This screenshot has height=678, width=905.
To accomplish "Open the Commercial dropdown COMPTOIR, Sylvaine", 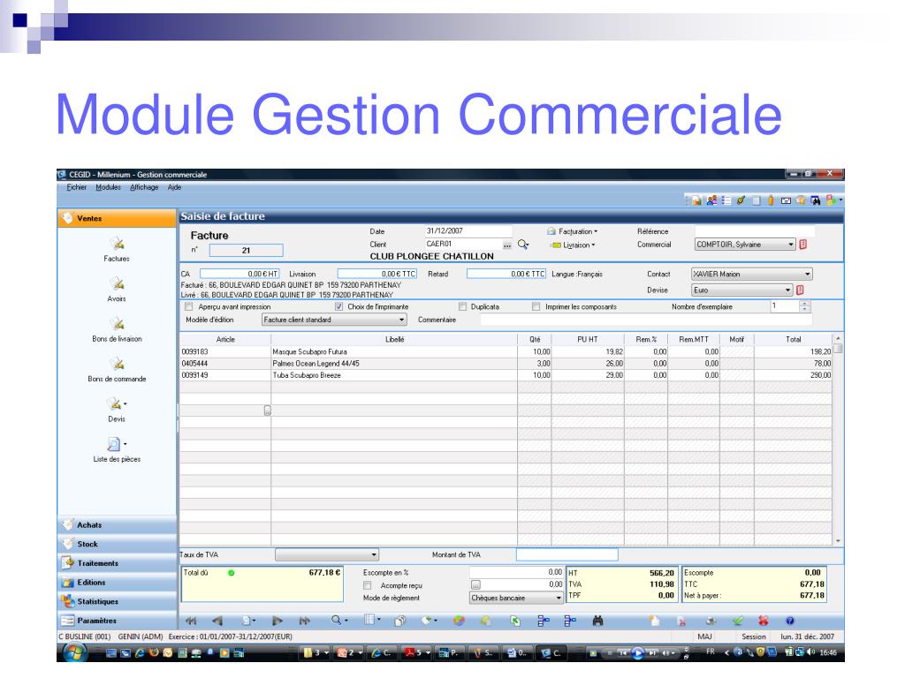I will 744,245.
